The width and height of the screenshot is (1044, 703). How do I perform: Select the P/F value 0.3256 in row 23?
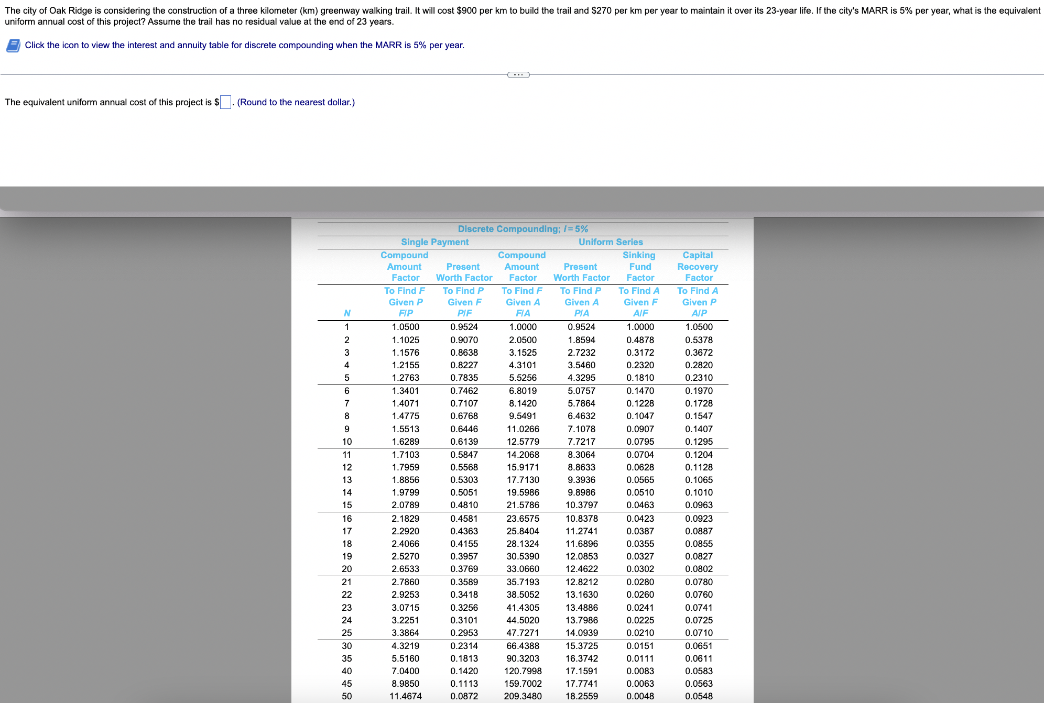coord(464,608)
